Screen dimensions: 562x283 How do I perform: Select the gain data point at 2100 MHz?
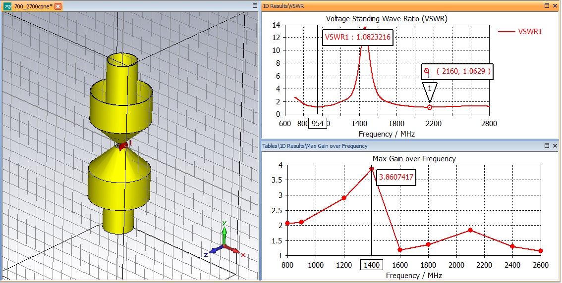pyautogui.click(x=470, y=230)
